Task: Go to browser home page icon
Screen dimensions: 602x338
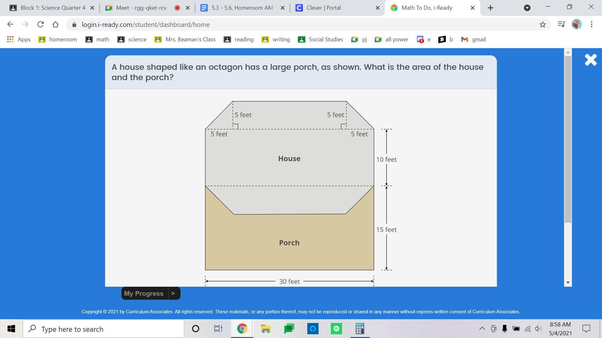Action: [x=55, y=24]
